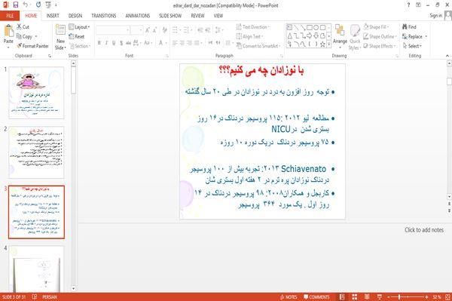
Task: Switch to the ANIMATIONS tab
Action: pyautogui.click(x=138, y=16)
